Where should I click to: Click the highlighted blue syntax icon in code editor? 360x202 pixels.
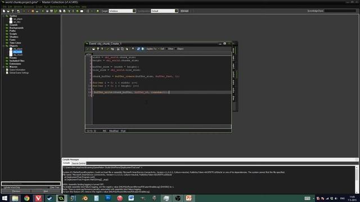coord(138,49)
